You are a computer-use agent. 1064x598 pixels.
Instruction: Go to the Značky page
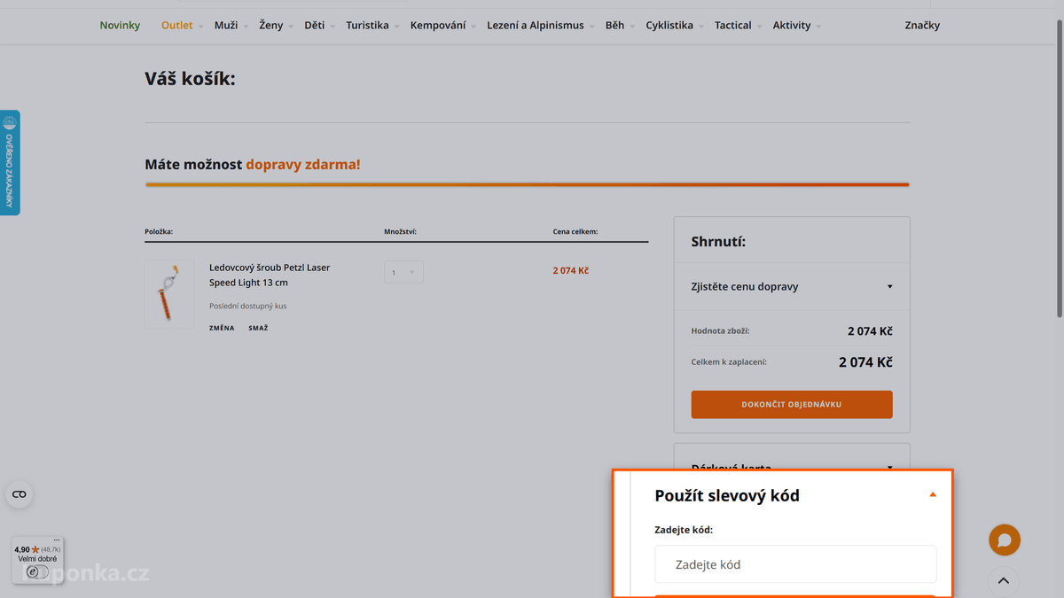(922, 26)
